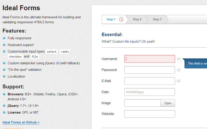Screen dimensions: 207x129
Task: Select the E-Mail input field
Action: coord(149,81)
